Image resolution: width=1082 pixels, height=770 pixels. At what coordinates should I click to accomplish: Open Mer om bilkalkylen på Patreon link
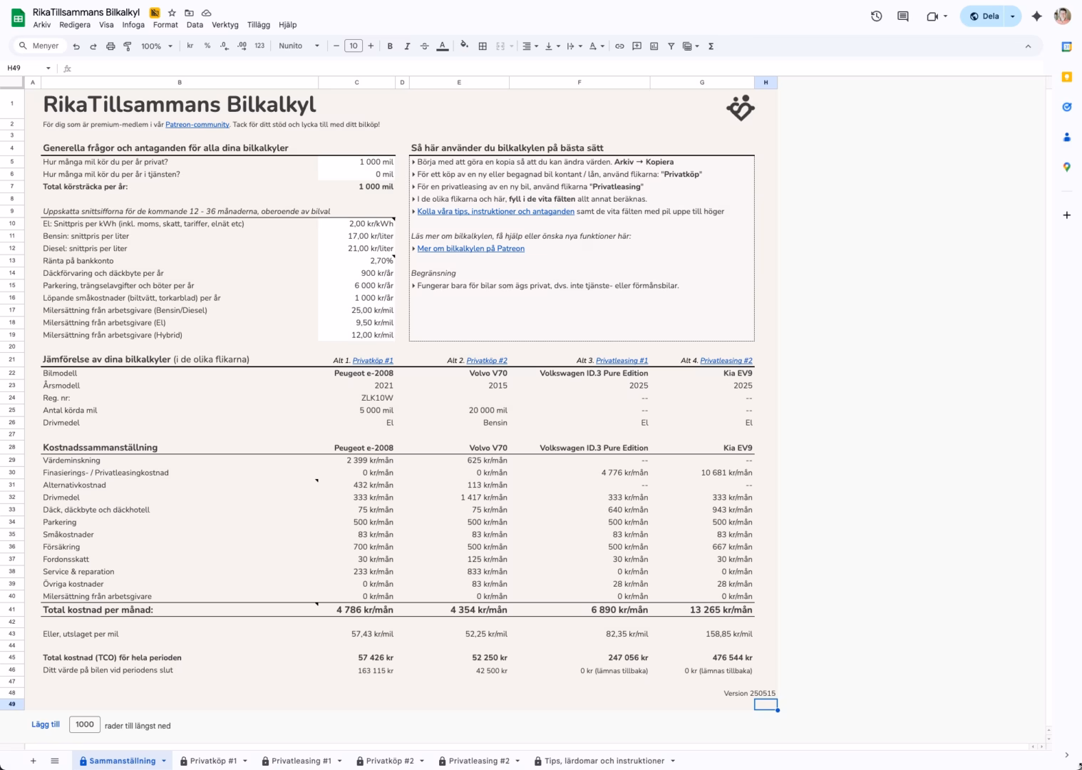click(470, 249)
